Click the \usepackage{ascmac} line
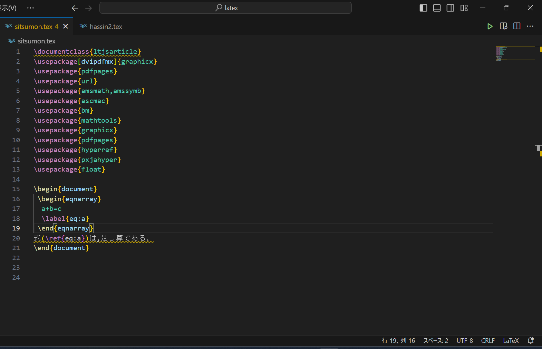This screenshot has width=542, height=349. coord(71,101)
